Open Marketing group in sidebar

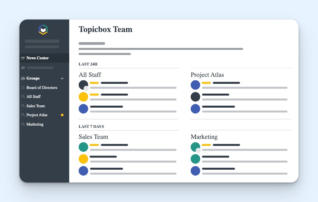click(35, 124)
